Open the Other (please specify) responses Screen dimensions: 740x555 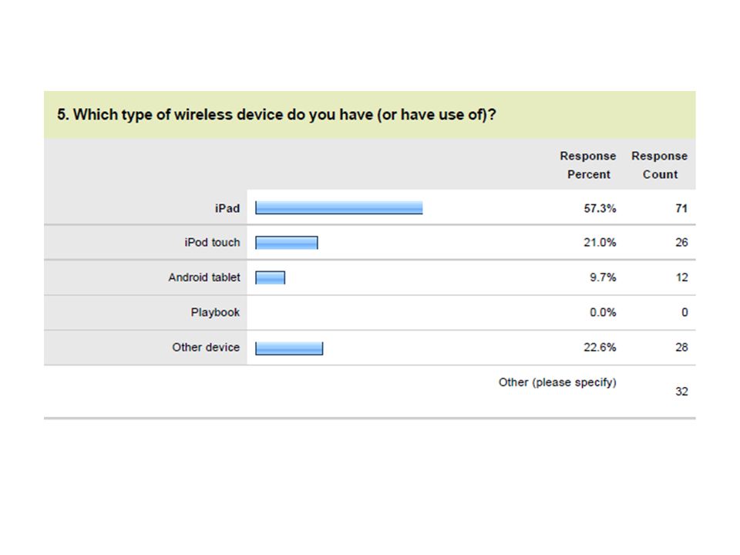tap(557, 382)
